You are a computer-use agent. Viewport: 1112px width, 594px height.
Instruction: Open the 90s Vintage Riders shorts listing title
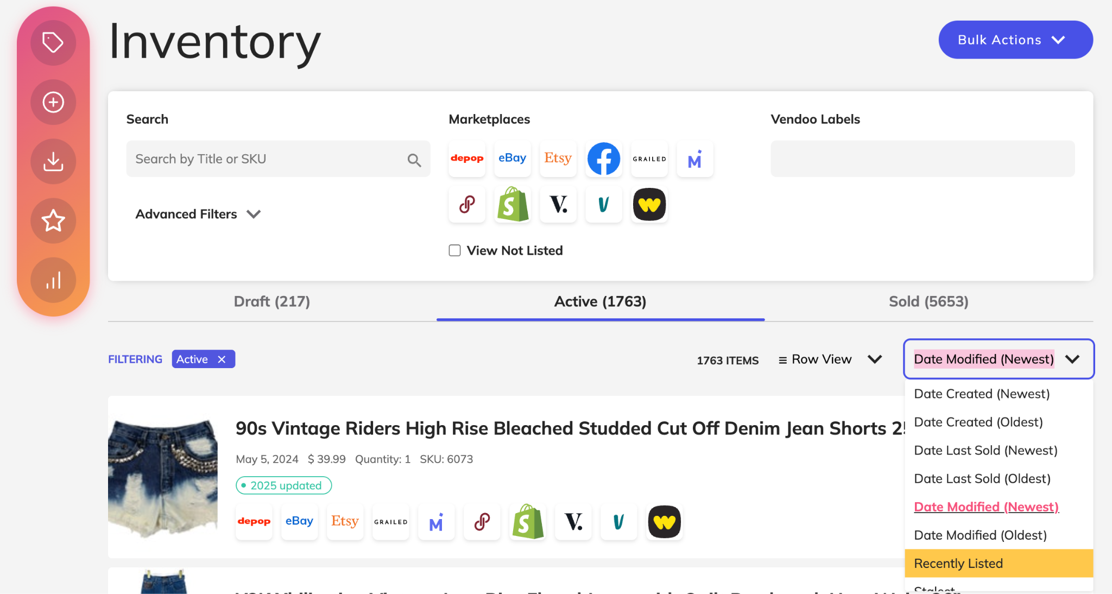570,428
